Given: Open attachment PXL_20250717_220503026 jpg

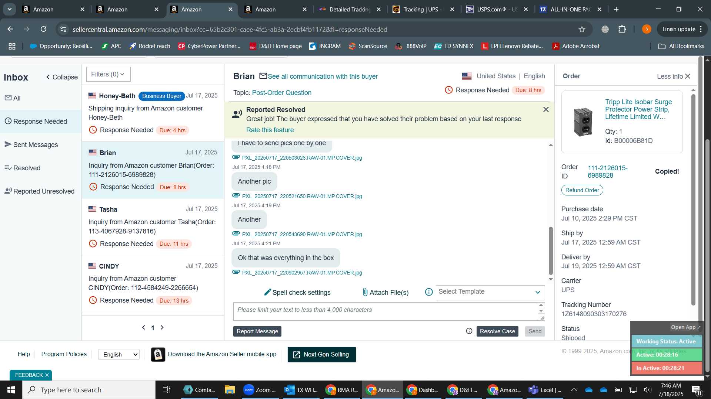Looking at the screenshot, I should click(x=302, y=158).
